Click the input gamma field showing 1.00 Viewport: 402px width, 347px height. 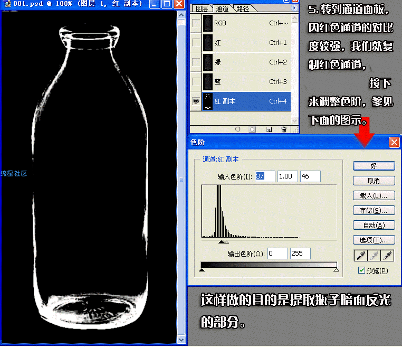[288, 176]
